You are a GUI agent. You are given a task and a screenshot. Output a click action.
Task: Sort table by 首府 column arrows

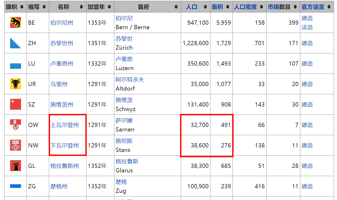pos(176,7)
